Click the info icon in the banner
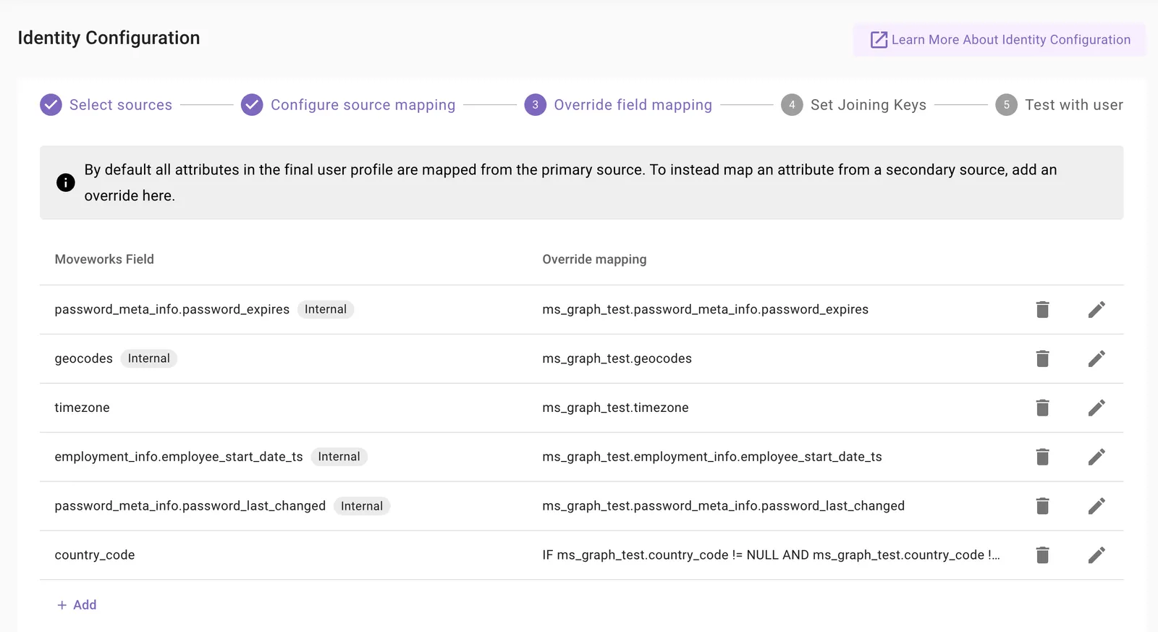The height and width of the screenshot is (632, 1158). [65, 182]
